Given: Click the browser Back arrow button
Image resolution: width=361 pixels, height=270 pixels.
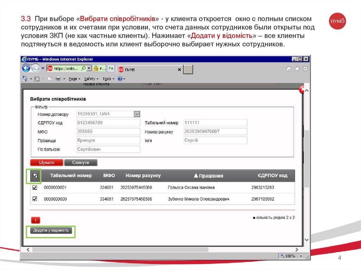Looking at the screenshot, I should pos(26,68).
